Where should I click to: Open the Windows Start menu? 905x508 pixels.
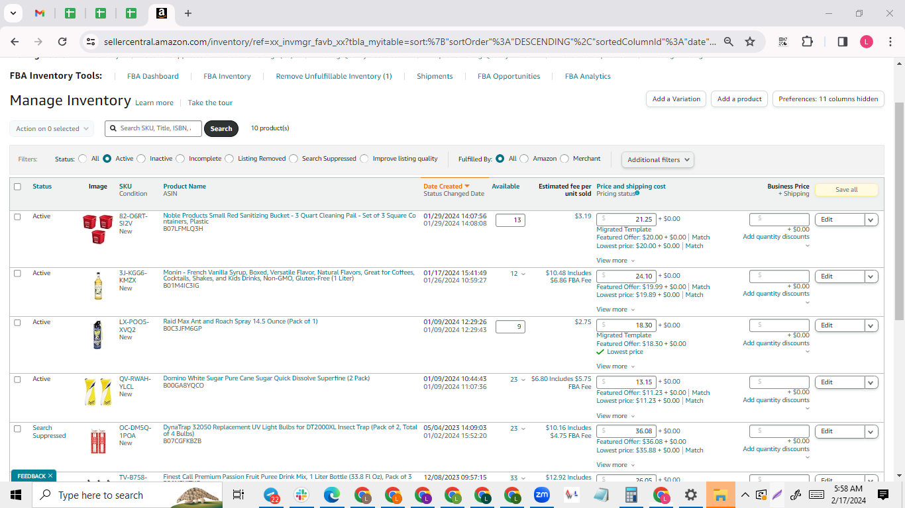(16, 495)
